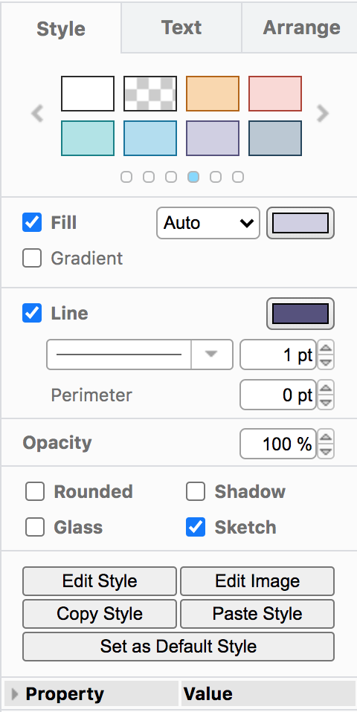This screenshot has height=712, width=357.
Task: Click the Edit Style button
Action: point(100,580)
